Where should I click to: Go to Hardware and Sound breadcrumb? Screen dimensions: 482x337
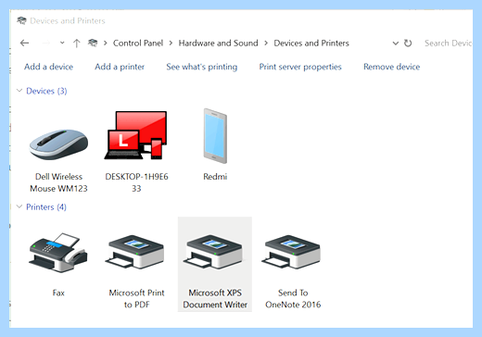click(218, 44)
